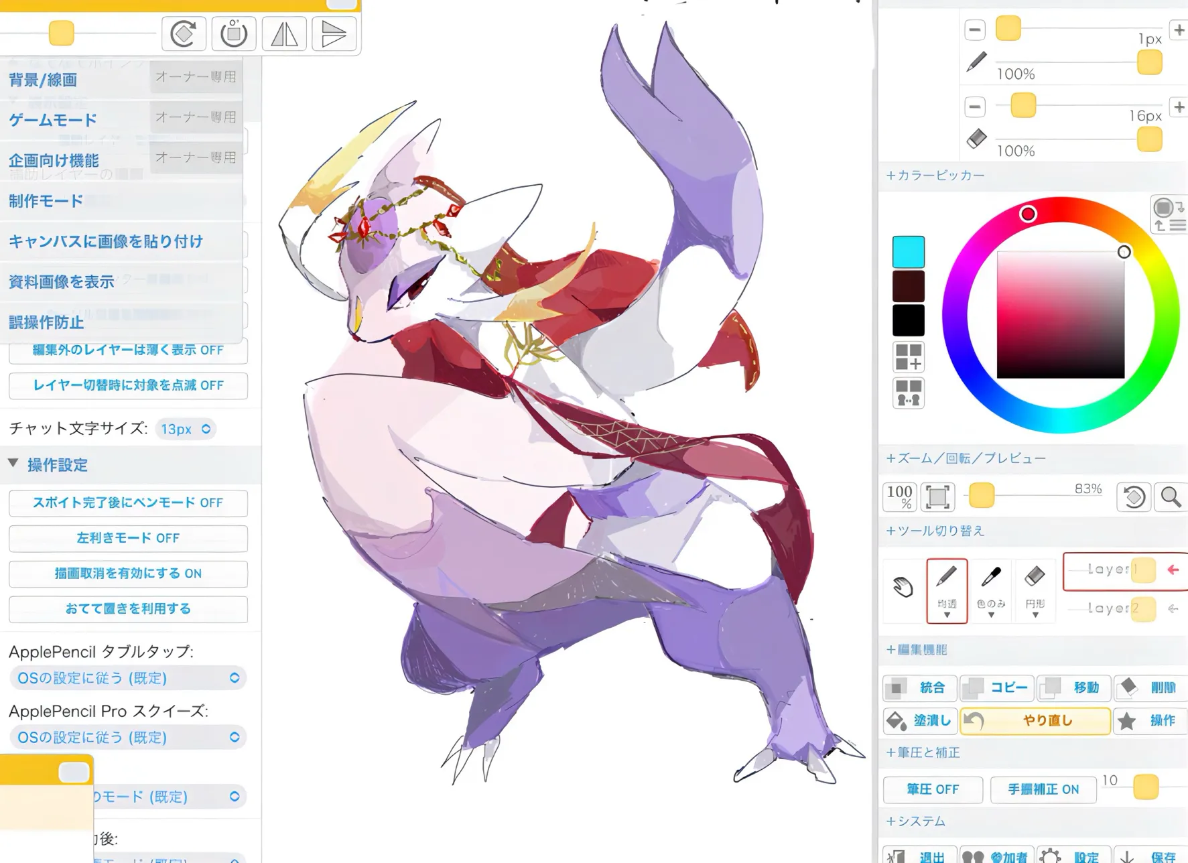Screen dimensions: 1188x863
Task: Flip the canvas vertically
Action: pyautogui.click(x=334, y=34)
